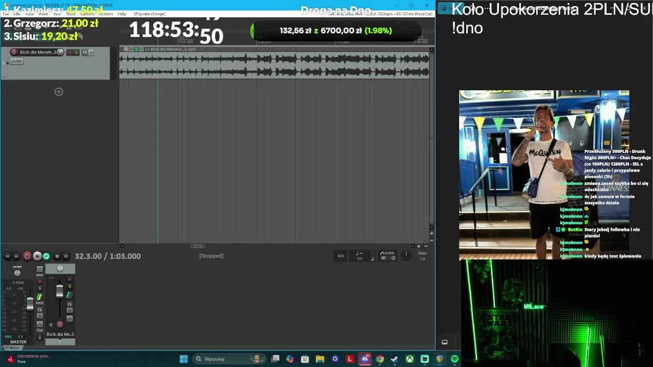
Task: Select the Mixer docker tab
Action: 13,348
